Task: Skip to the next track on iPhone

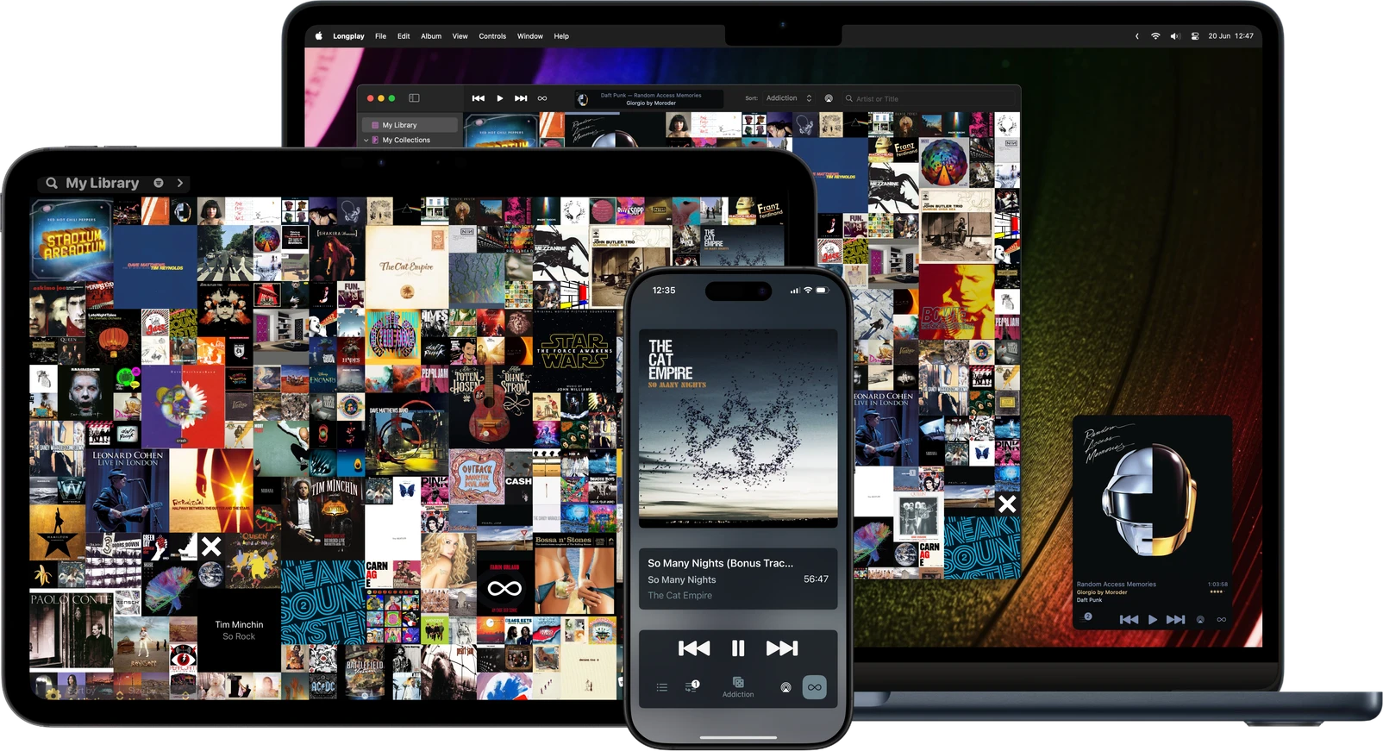Action: coord(782,648)
